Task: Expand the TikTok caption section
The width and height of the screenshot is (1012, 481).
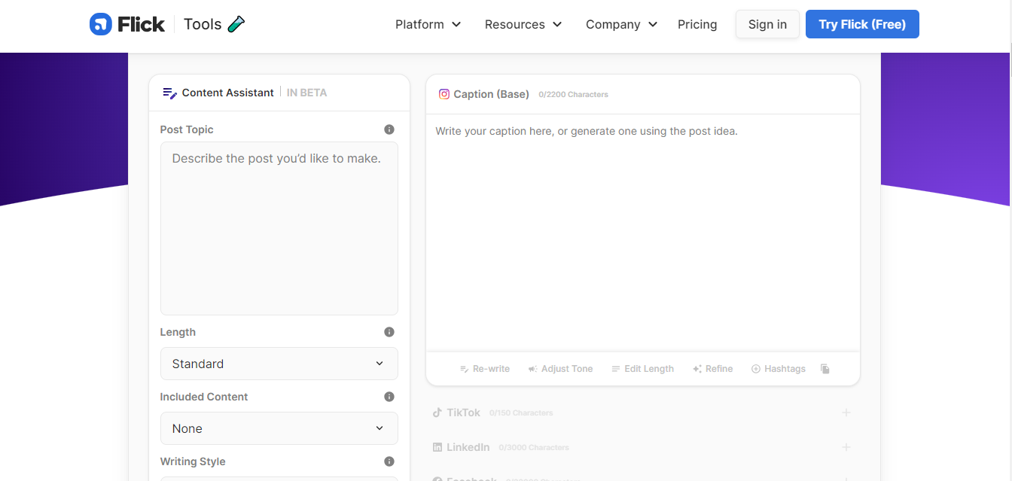Action: click(846, 413)
